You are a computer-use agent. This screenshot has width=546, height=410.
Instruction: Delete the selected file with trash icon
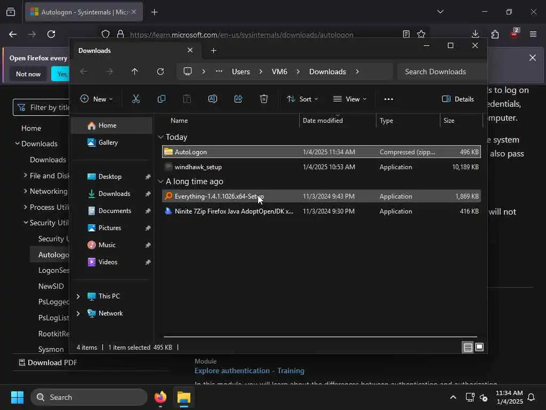pyautogui.click(x=264, y=99)
